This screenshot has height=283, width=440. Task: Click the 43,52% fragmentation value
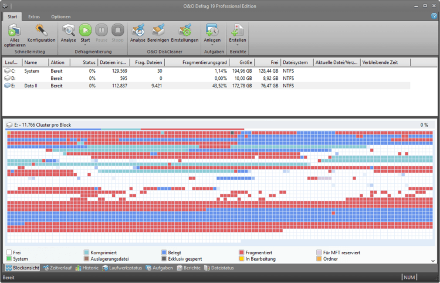[x=219, y=86]
